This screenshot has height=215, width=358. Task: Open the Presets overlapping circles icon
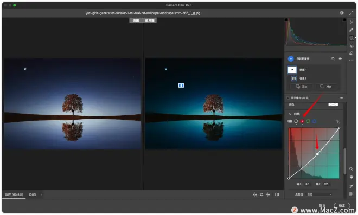click(351, 54)
